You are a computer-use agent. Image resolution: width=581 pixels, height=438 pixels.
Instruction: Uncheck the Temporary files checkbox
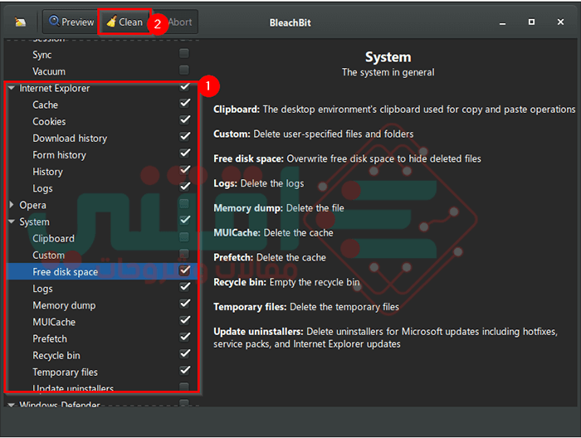184,370
